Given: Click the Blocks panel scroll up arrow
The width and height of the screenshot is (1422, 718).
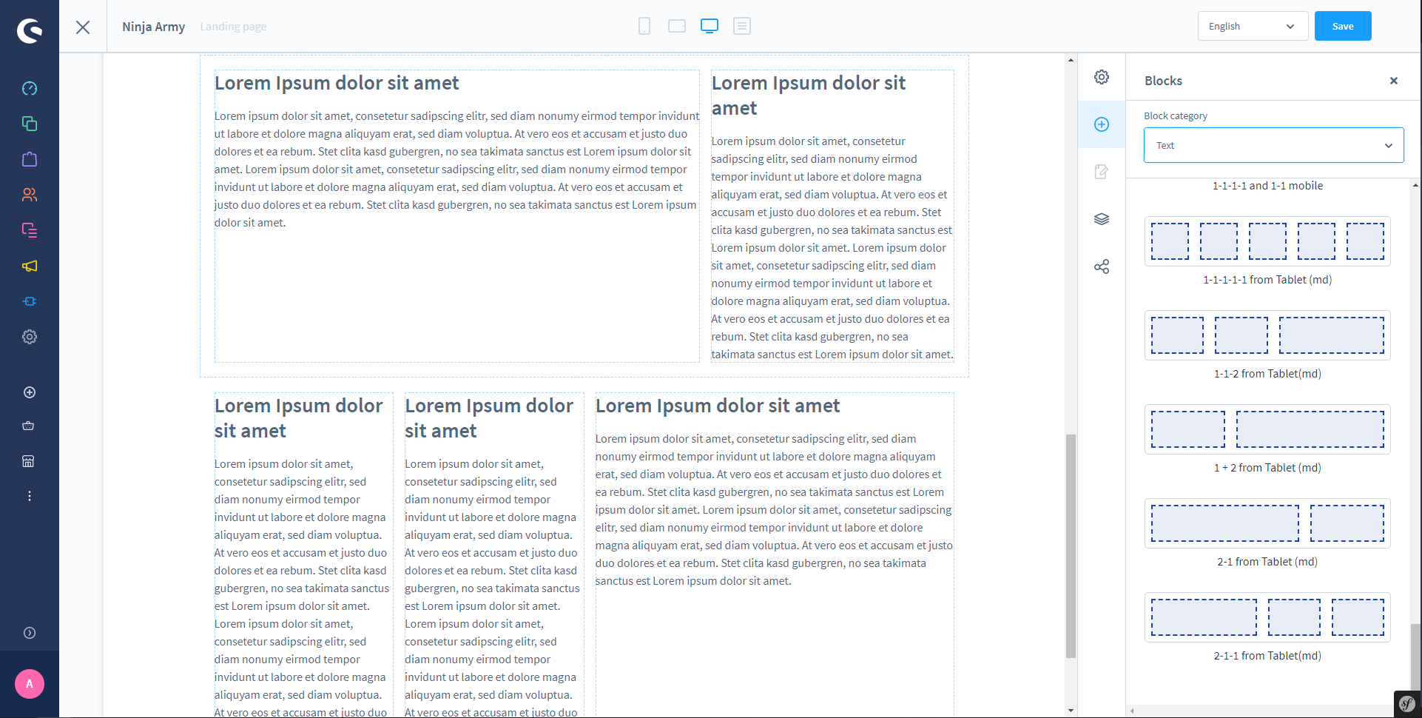Looking at the screenshot, I should point(1415,185).
